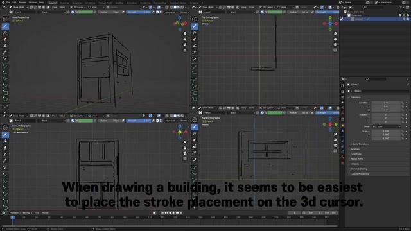Hide the Collection in the outliner

(x=404, y=15)
